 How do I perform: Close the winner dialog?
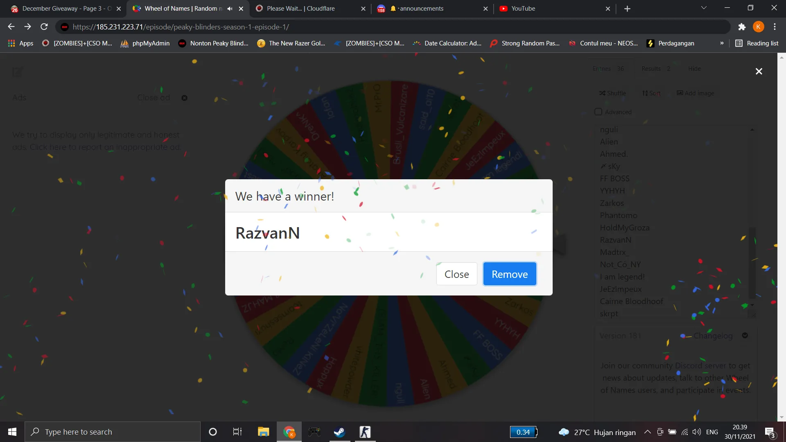[x=456, y=274]
